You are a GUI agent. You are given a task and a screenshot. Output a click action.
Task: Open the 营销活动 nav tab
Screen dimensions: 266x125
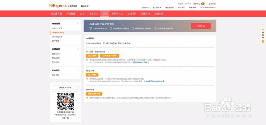[x=132, y=14]
